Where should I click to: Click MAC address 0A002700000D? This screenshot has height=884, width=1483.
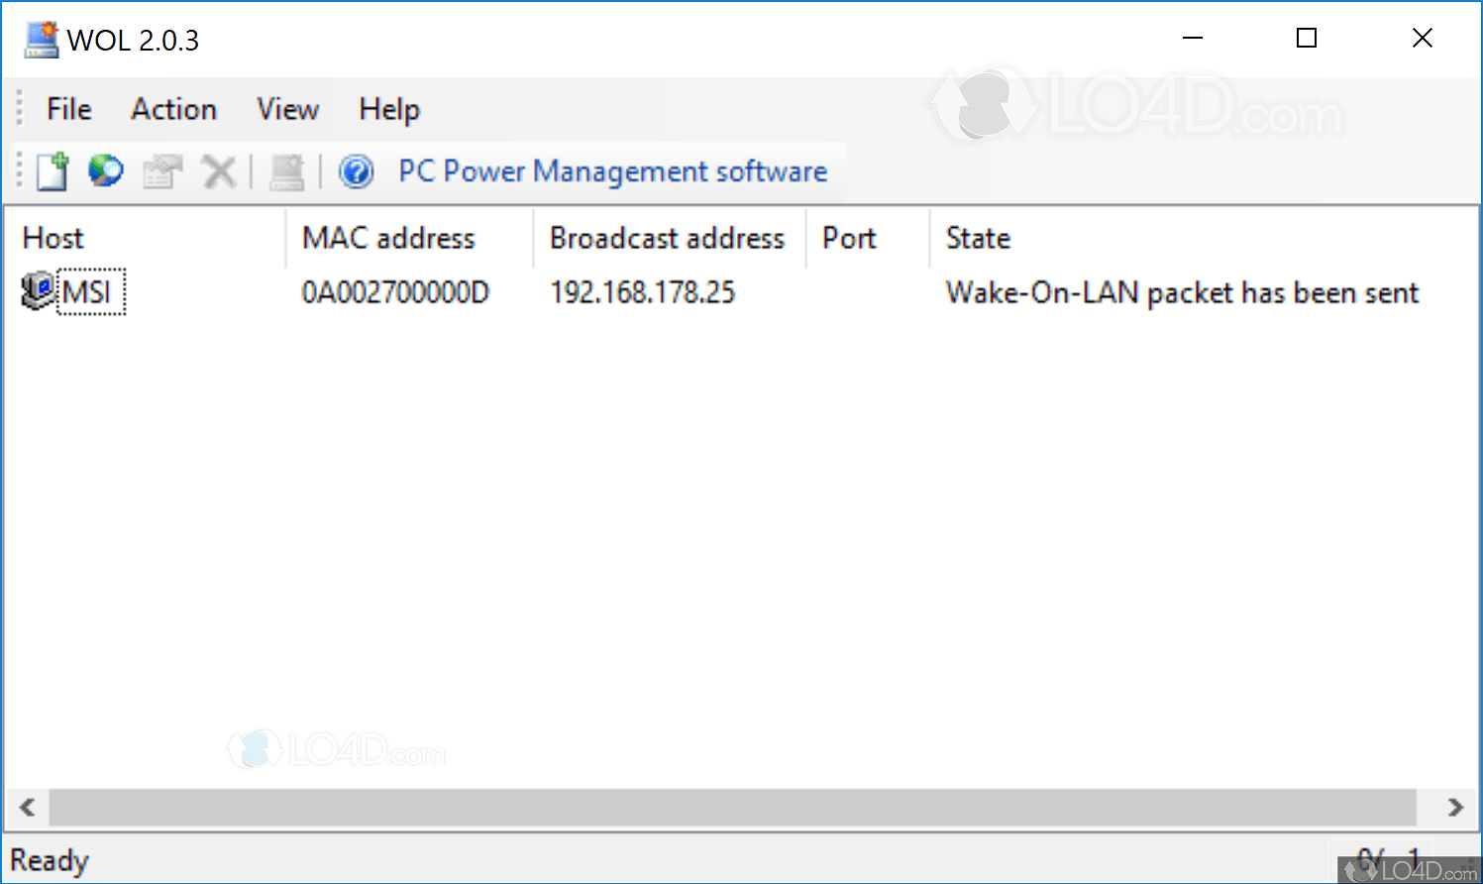(x=396, y=292)
